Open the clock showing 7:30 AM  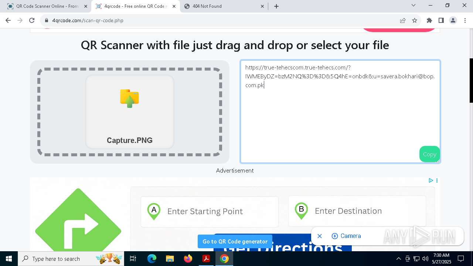pos(441,259)
